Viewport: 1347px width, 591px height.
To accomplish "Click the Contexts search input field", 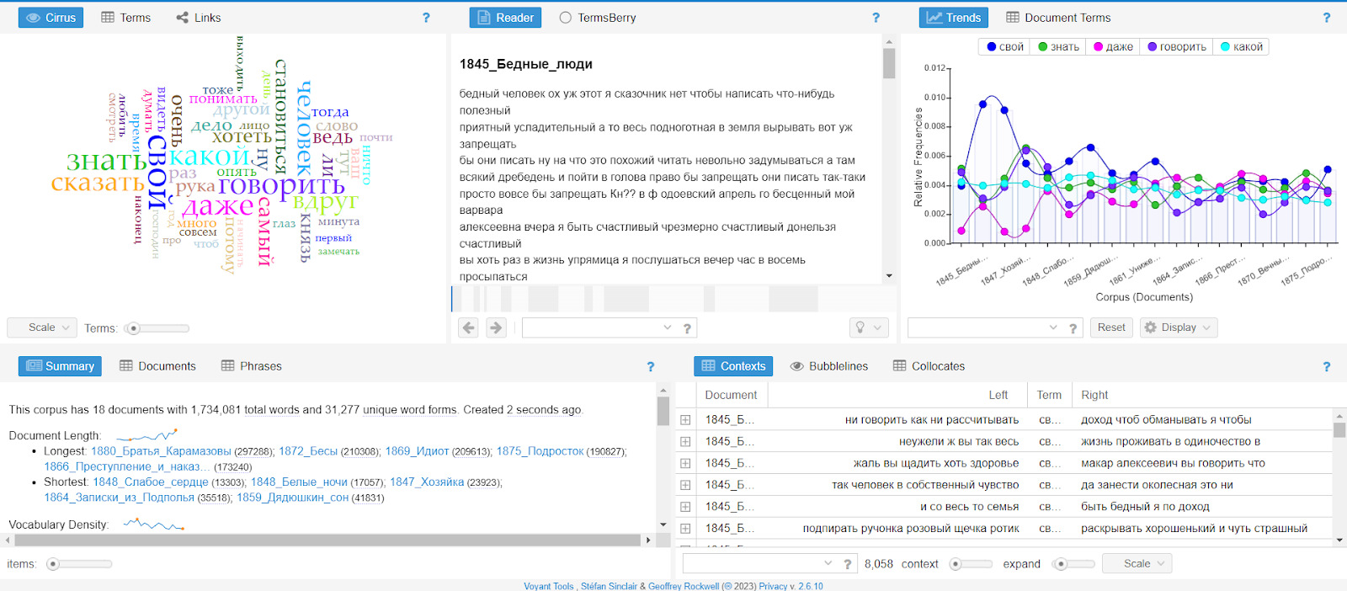I will click(753, 563).
